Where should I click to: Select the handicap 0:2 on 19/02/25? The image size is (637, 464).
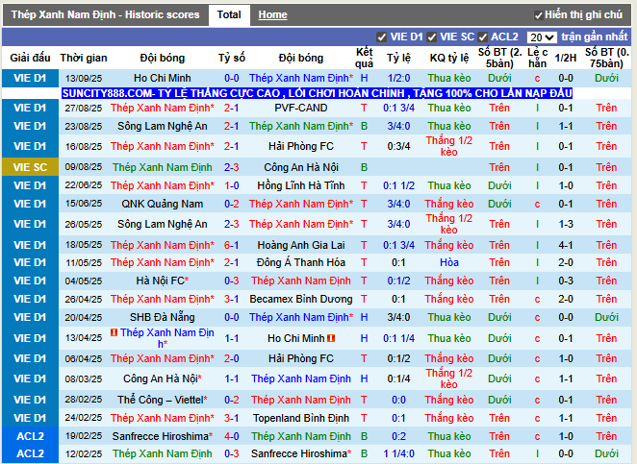pos(398,436)
